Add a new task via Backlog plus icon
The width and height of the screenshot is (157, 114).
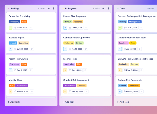point(49,9)
